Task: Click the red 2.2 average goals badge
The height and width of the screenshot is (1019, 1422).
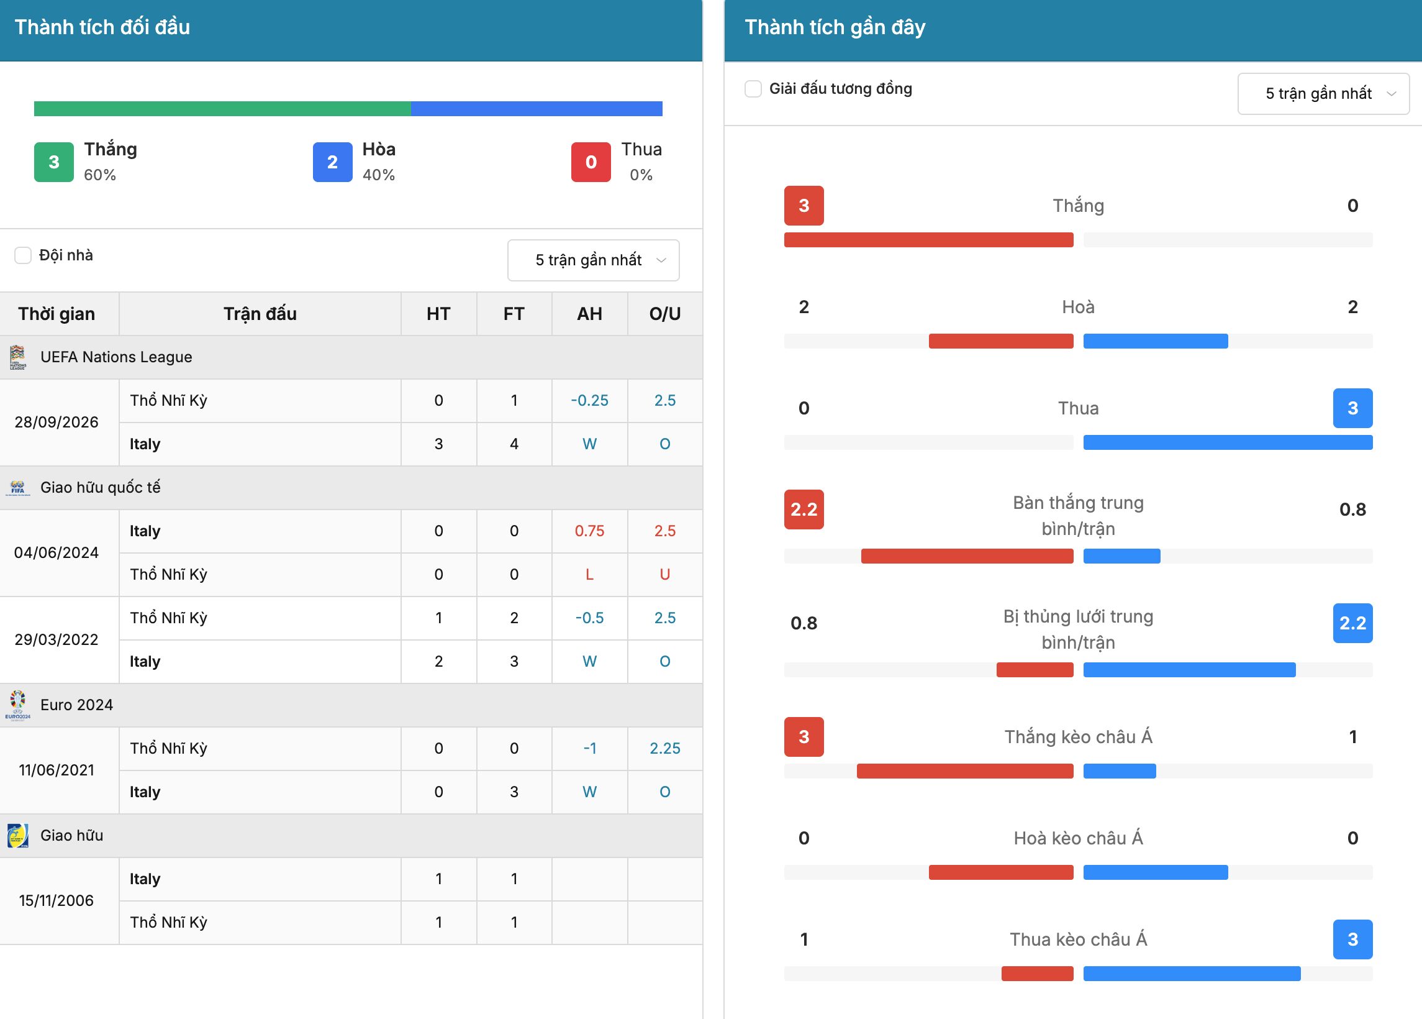Action: pos(804,509)
